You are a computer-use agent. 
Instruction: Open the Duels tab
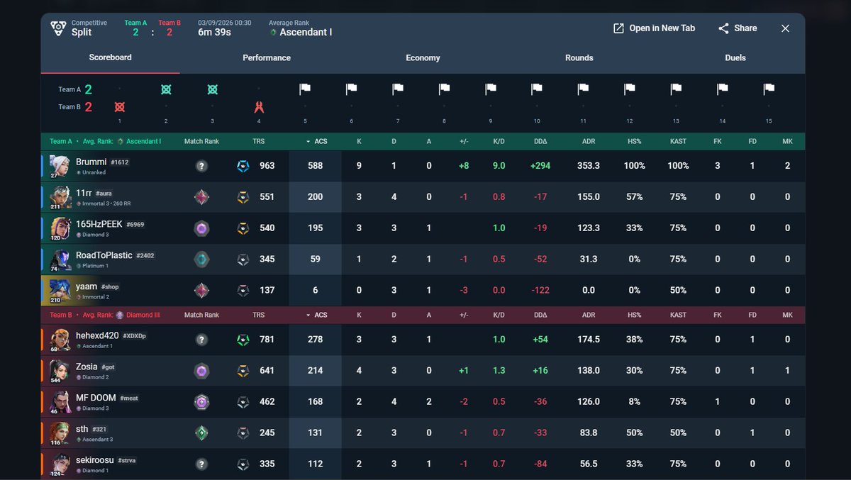click(735, 58)
